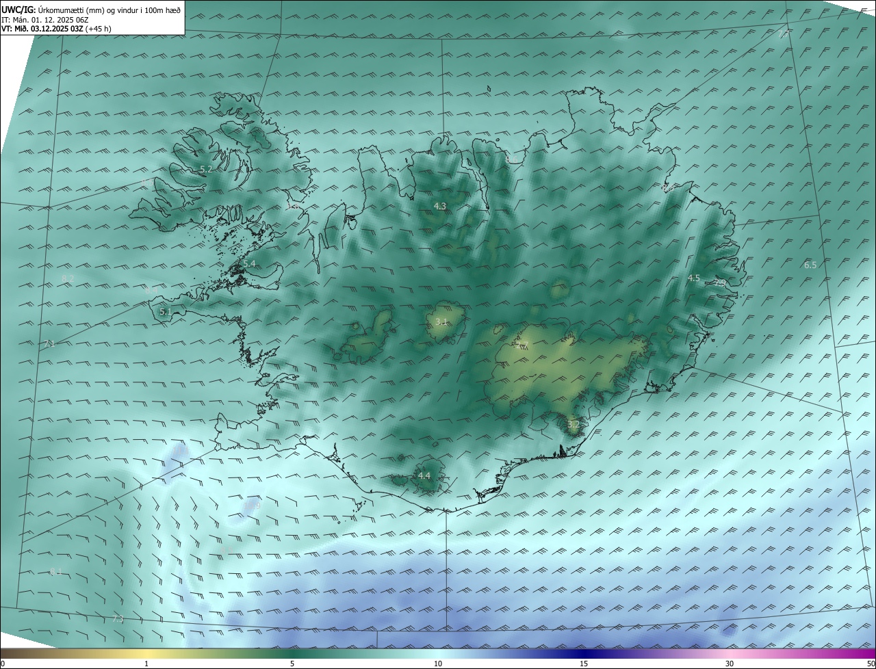Click the 1 tick label on the color scale
Screen dimensions: 876x669
click(146, 664)
